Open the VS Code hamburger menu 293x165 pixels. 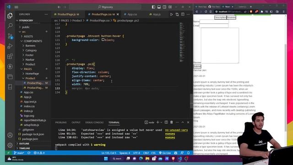tap(16, 7)
